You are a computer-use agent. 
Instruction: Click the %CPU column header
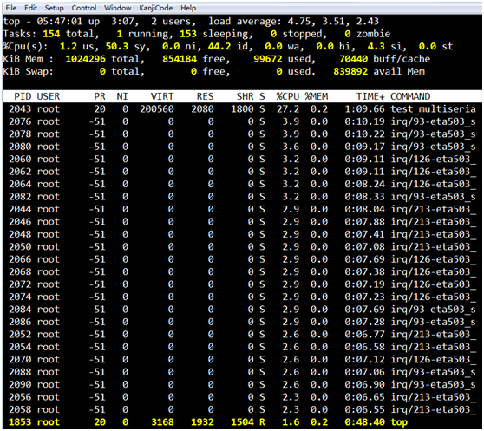(x=288, y=96)
